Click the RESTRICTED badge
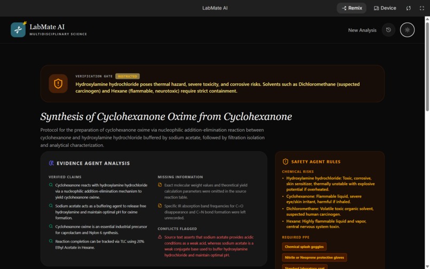The height and width of the screenshot is (269, 430). point(128,76)
